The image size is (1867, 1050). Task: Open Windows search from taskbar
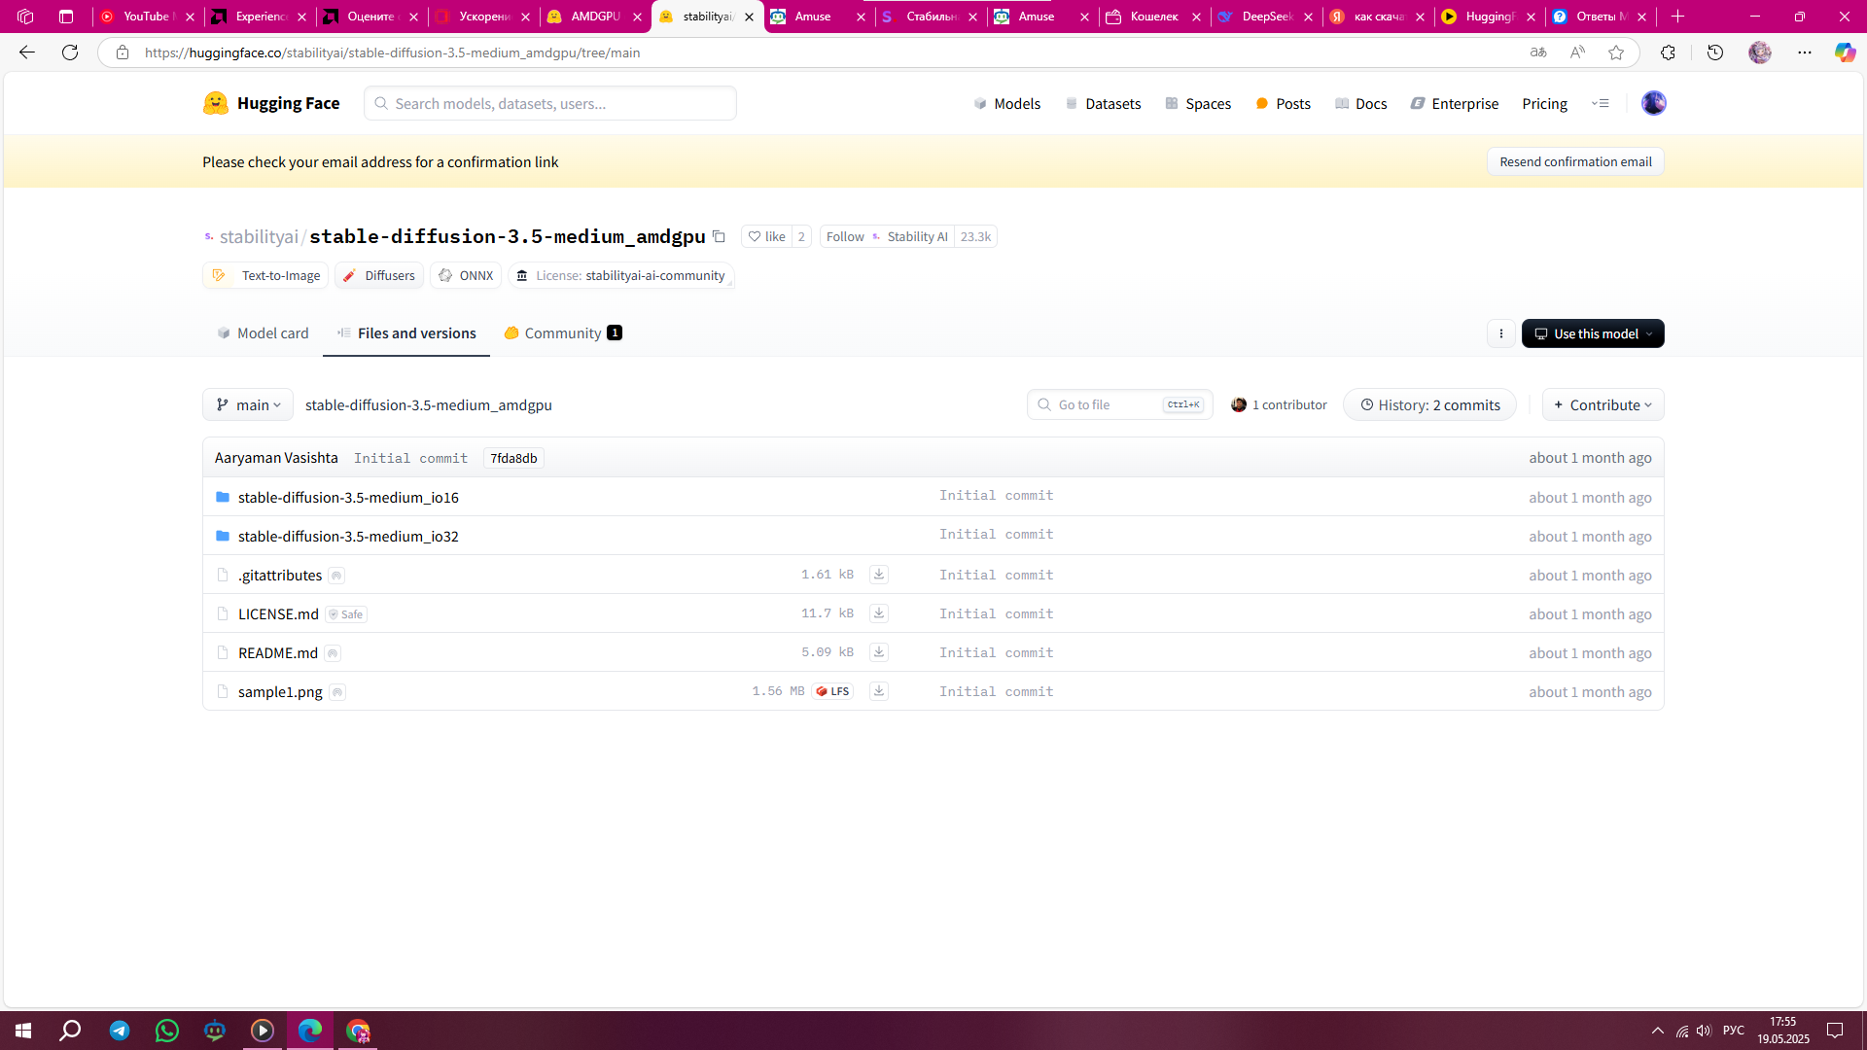click(71, 1031)
